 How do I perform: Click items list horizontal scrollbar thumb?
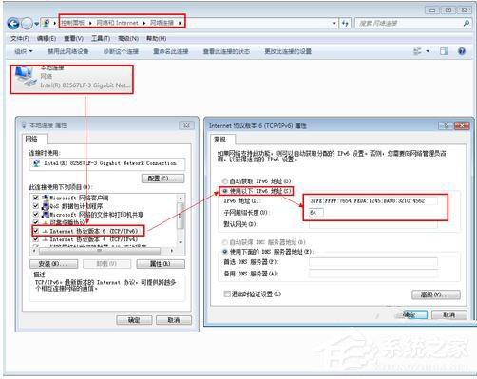[100, 251]
